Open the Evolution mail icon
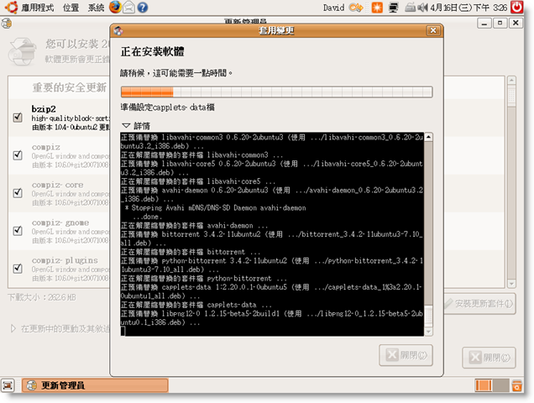This screenshot has width=534, height=403. (128, 8)
